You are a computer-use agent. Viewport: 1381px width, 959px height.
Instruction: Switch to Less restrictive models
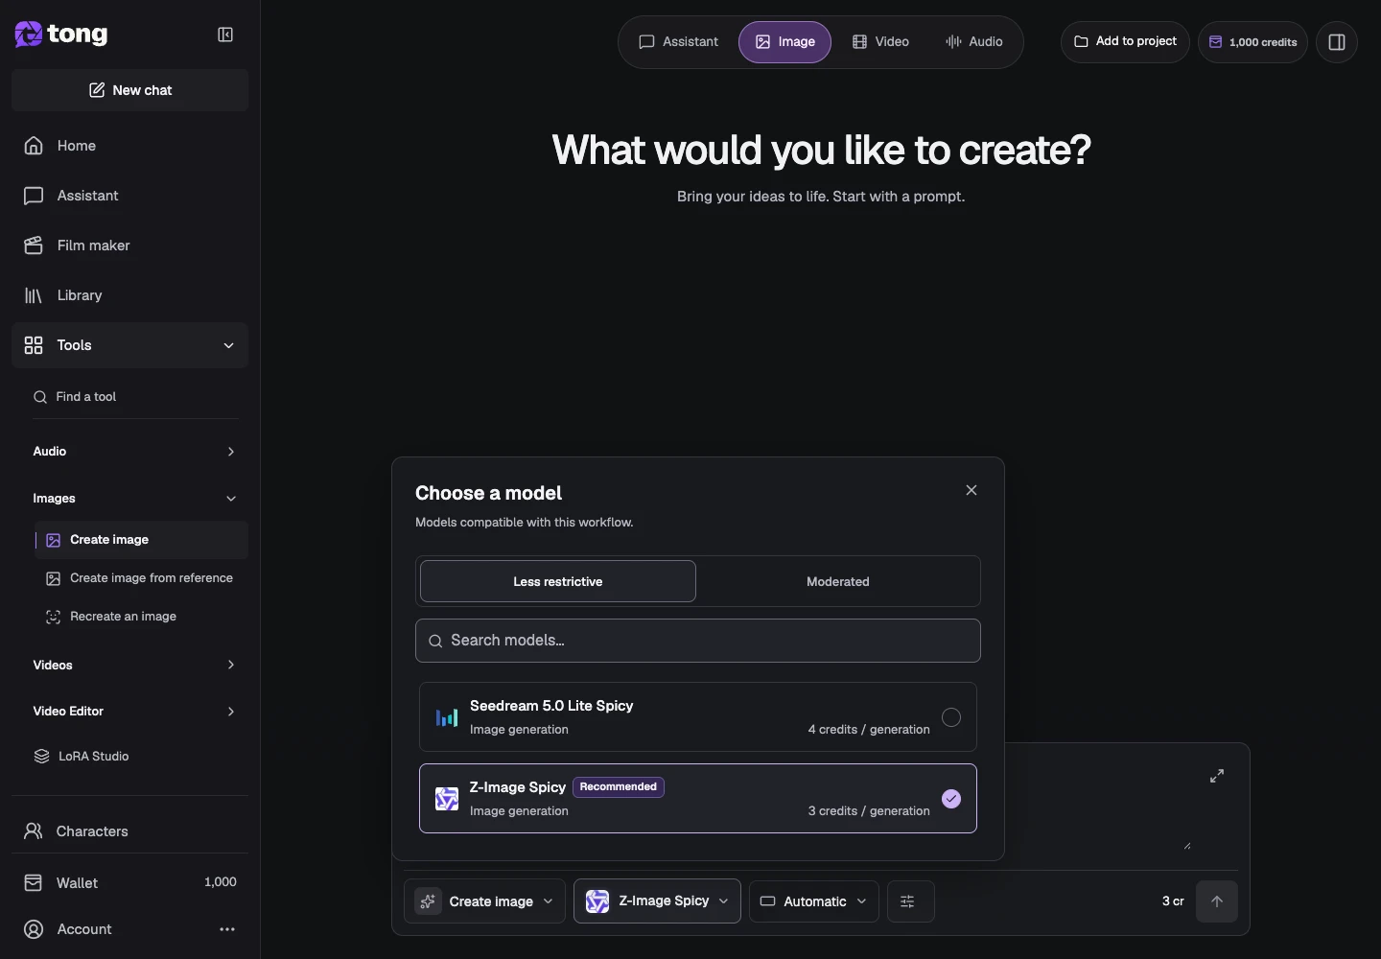pos(558,582)
